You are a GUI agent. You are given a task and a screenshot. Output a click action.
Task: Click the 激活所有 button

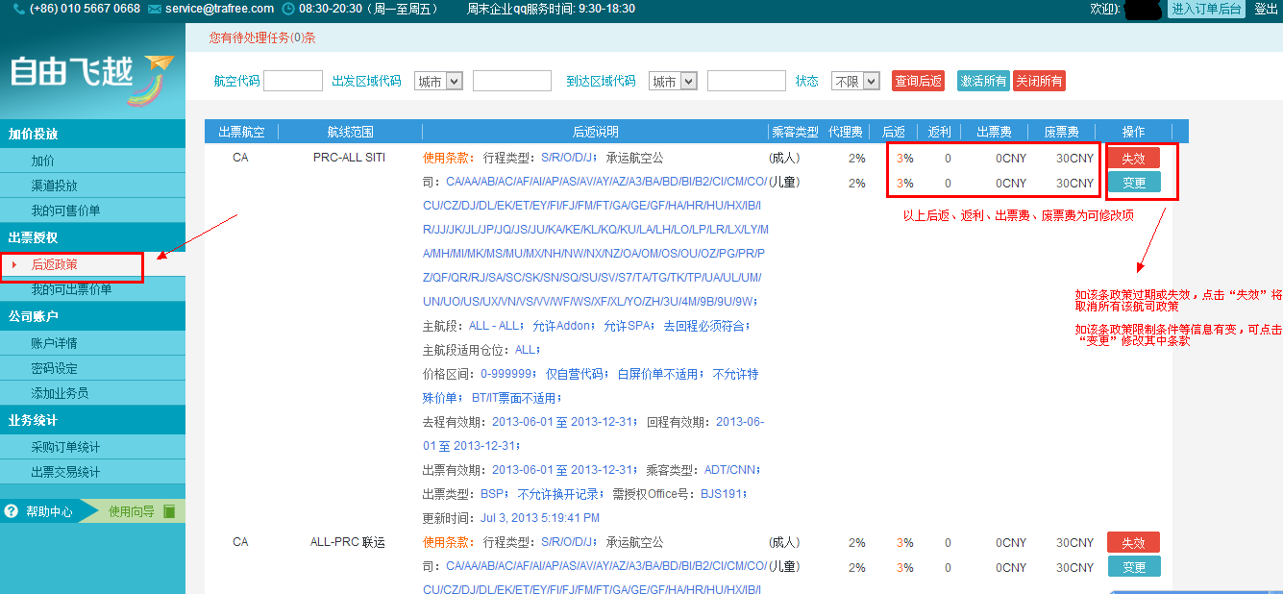[983, 82]
